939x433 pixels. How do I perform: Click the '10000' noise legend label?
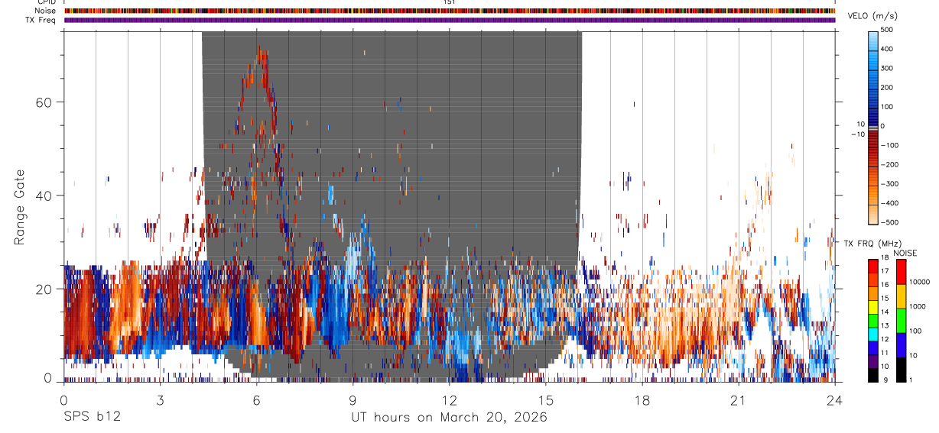920,283
